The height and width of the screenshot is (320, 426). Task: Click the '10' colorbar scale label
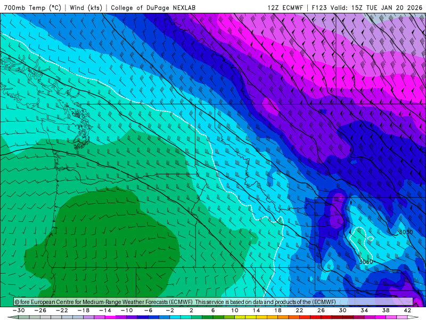234,310
